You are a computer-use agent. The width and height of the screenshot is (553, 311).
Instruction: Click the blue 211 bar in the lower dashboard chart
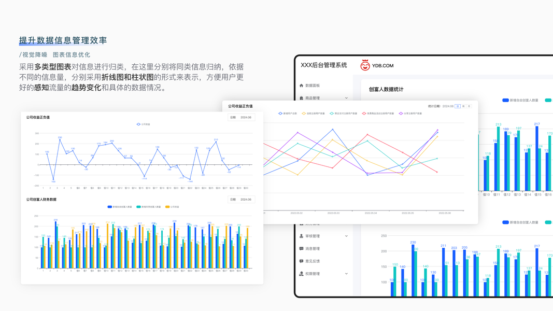coord(443,272)
